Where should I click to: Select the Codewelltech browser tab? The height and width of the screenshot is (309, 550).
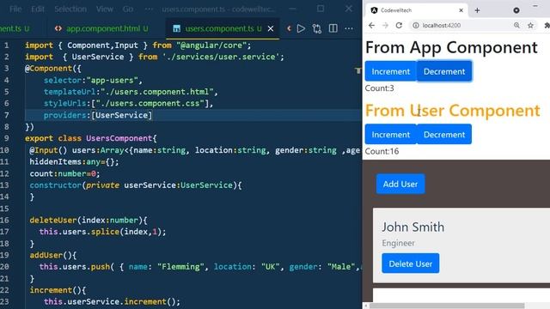click(x=417, y=10)
